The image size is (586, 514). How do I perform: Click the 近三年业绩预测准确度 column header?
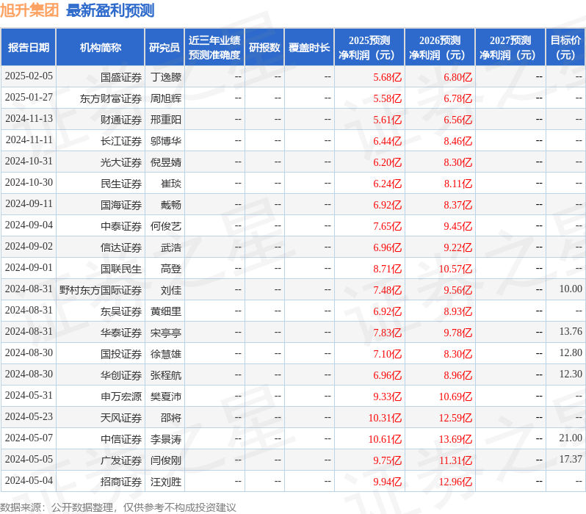coord(214,48)
